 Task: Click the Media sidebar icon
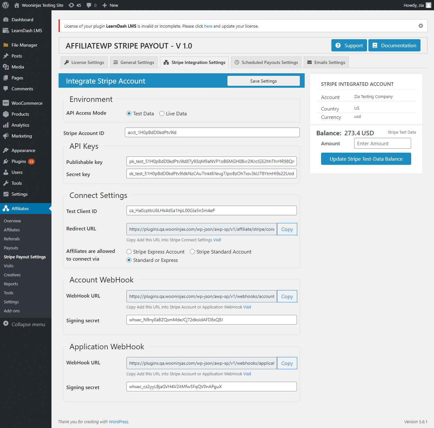[x=6, y=67]
